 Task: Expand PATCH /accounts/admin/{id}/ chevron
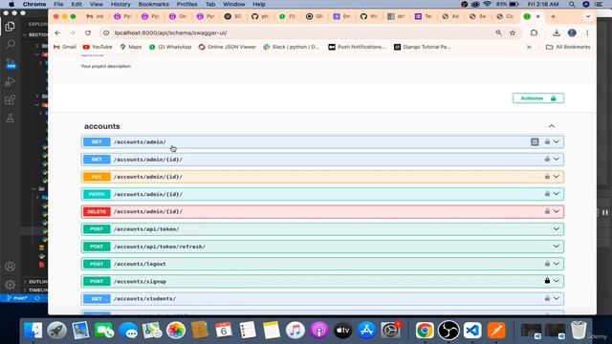tap(557, 194)
